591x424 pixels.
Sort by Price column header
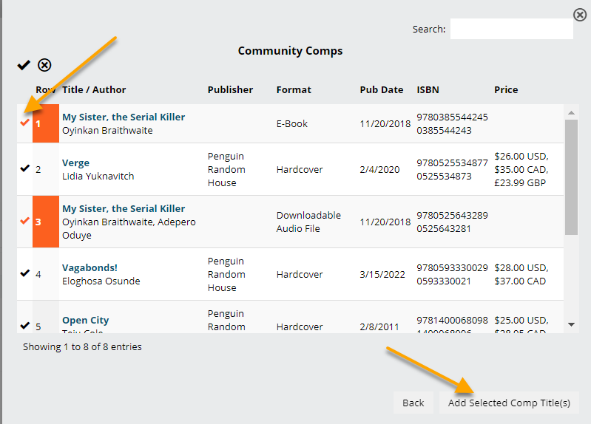pyautogui.click(x=506, y=89)
